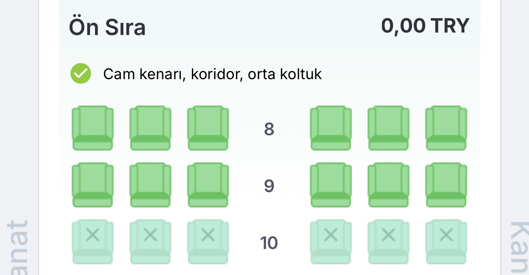This screenshot has height=275, width=529.
Task: Click the Ön Sıra section heading
Action: 107,28
